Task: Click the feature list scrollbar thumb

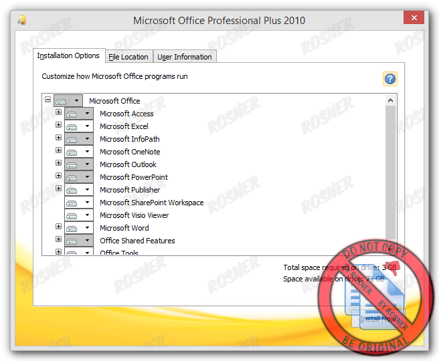Action: pyautogui.click(x=391, y=172)
